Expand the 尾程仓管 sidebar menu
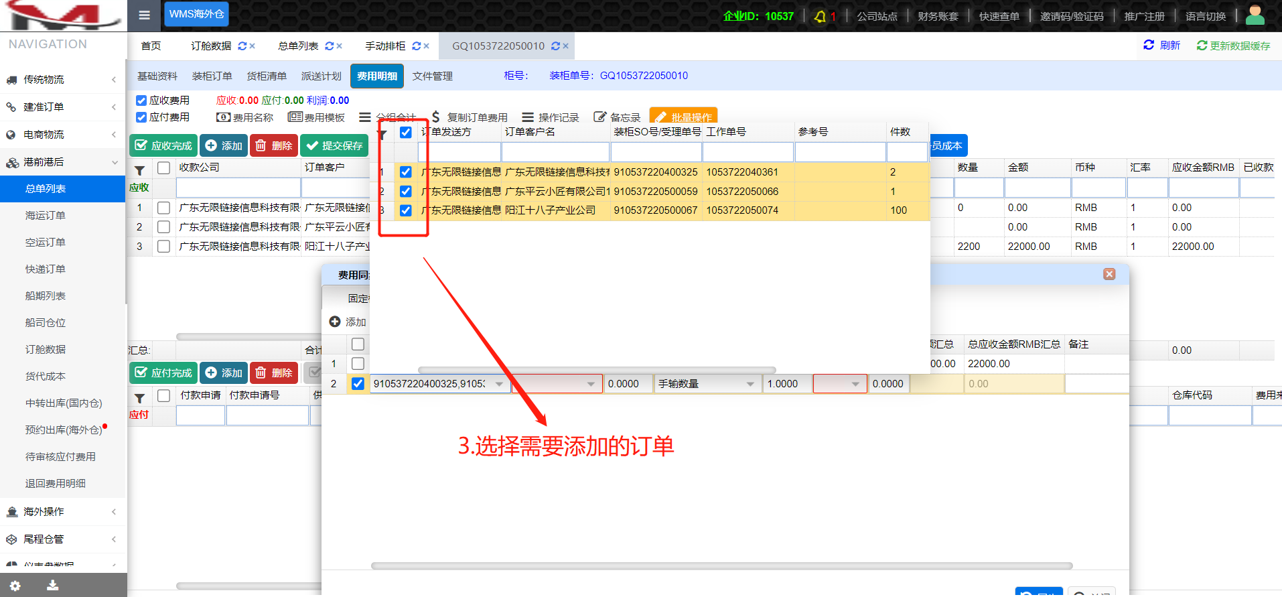Viewport: 1282px width, 597px height. click(x=63, y=539)
